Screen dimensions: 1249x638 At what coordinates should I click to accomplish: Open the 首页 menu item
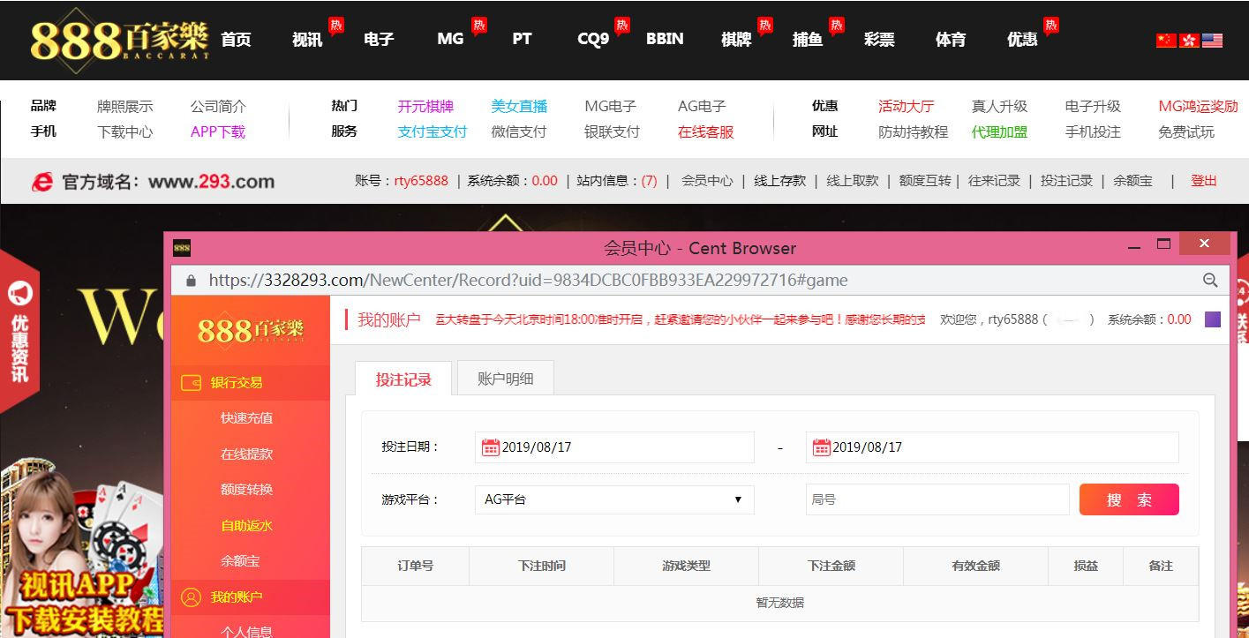coord(236,40)
